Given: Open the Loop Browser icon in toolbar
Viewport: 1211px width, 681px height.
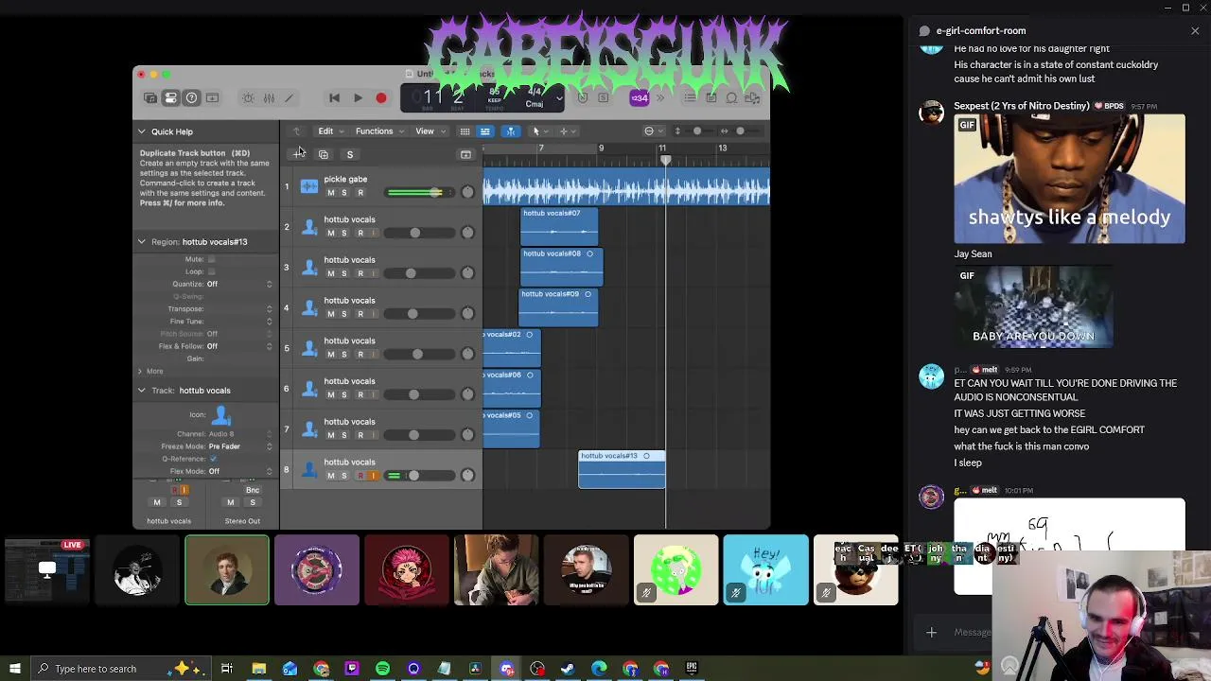Looking at the screenshot, I should click(731, 97).
